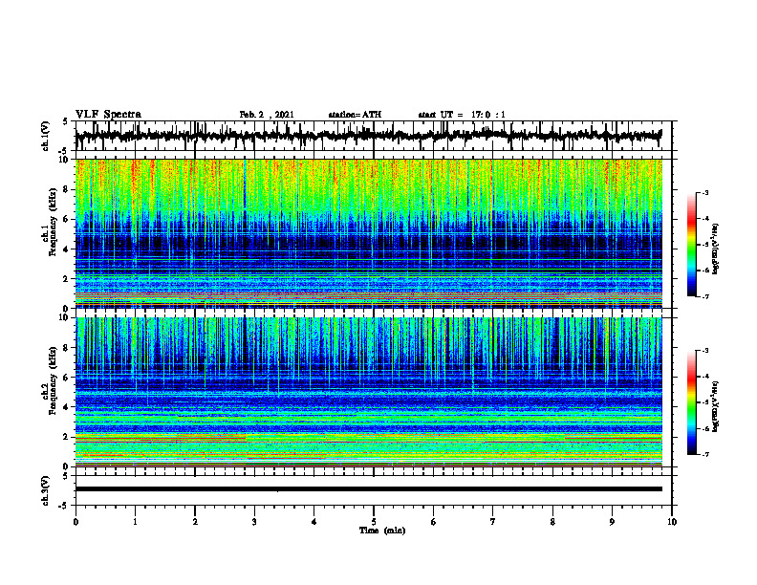Click the ch.1 voltage waveform trace
Screen dimensions: 757x585
[x=368, y=136]
